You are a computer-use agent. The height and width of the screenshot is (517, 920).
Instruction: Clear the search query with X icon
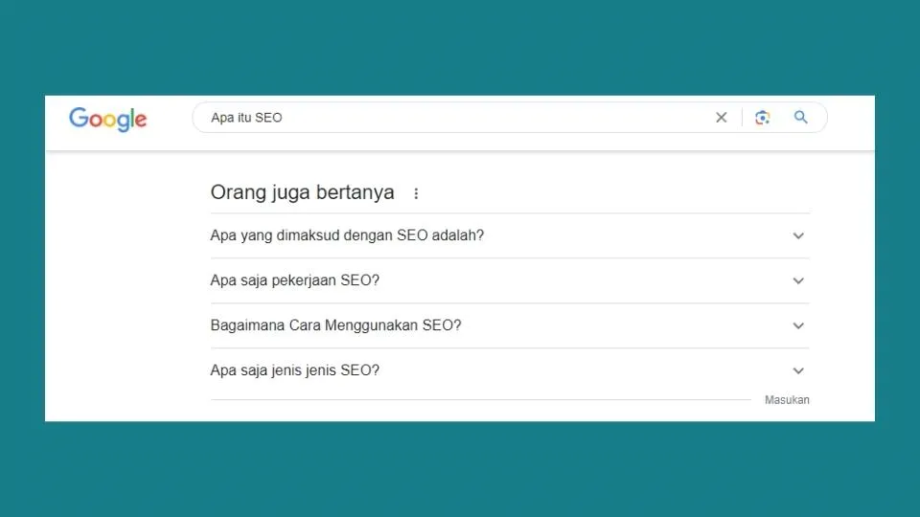(x=721, y=118)
